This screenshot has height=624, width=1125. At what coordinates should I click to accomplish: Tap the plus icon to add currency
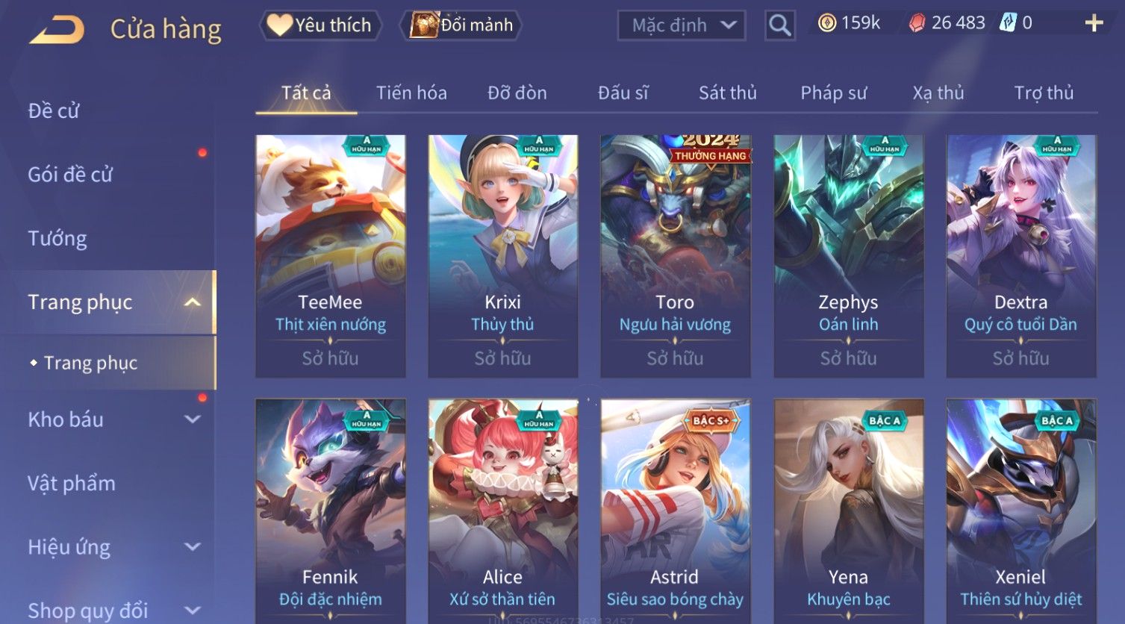click(x=1094, y=23)
